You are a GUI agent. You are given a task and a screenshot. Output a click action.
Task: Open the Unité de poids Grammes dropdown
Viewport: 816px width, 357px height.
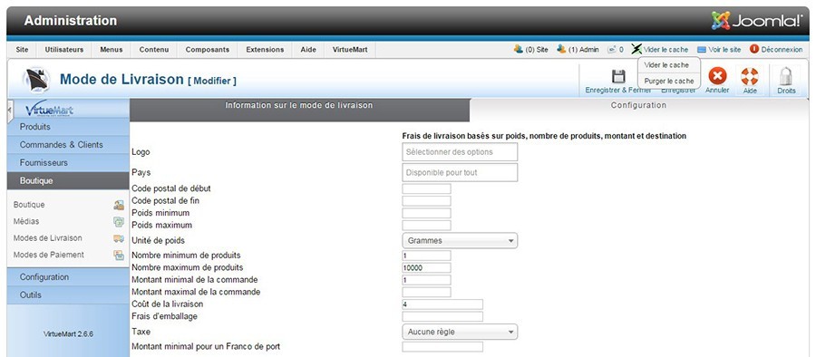(x=460, y=240)
